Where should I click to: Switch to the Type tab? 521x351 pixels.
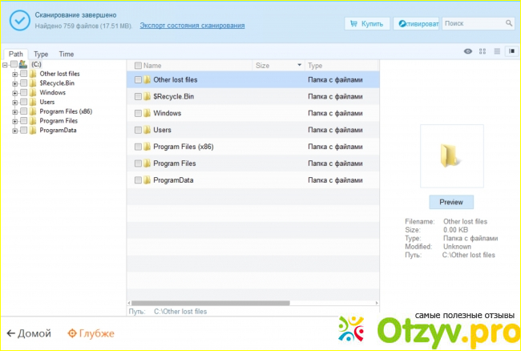click(40, 54)
